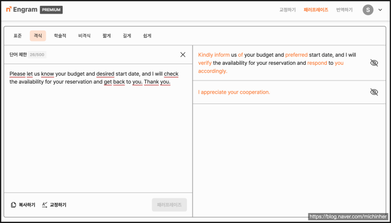This screenshot has width=391, height=223.
Task: Click the orange word 'Kindly' in output
Action: pyautogui.click(x=205, y=55)
